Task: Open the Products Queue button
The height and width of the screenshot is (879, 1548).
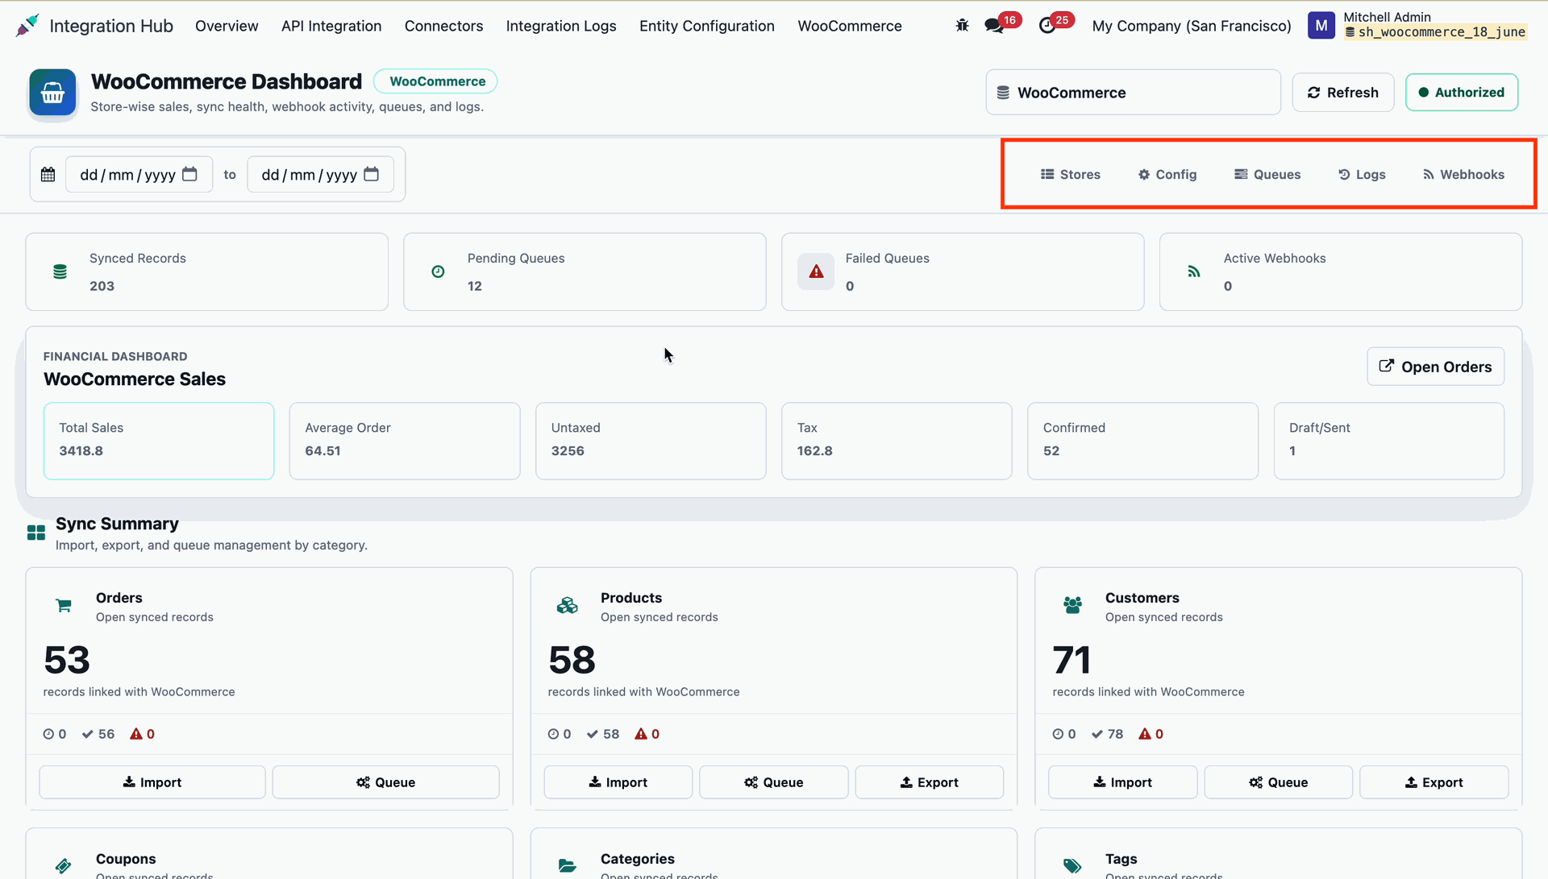Action: point(774,782)
